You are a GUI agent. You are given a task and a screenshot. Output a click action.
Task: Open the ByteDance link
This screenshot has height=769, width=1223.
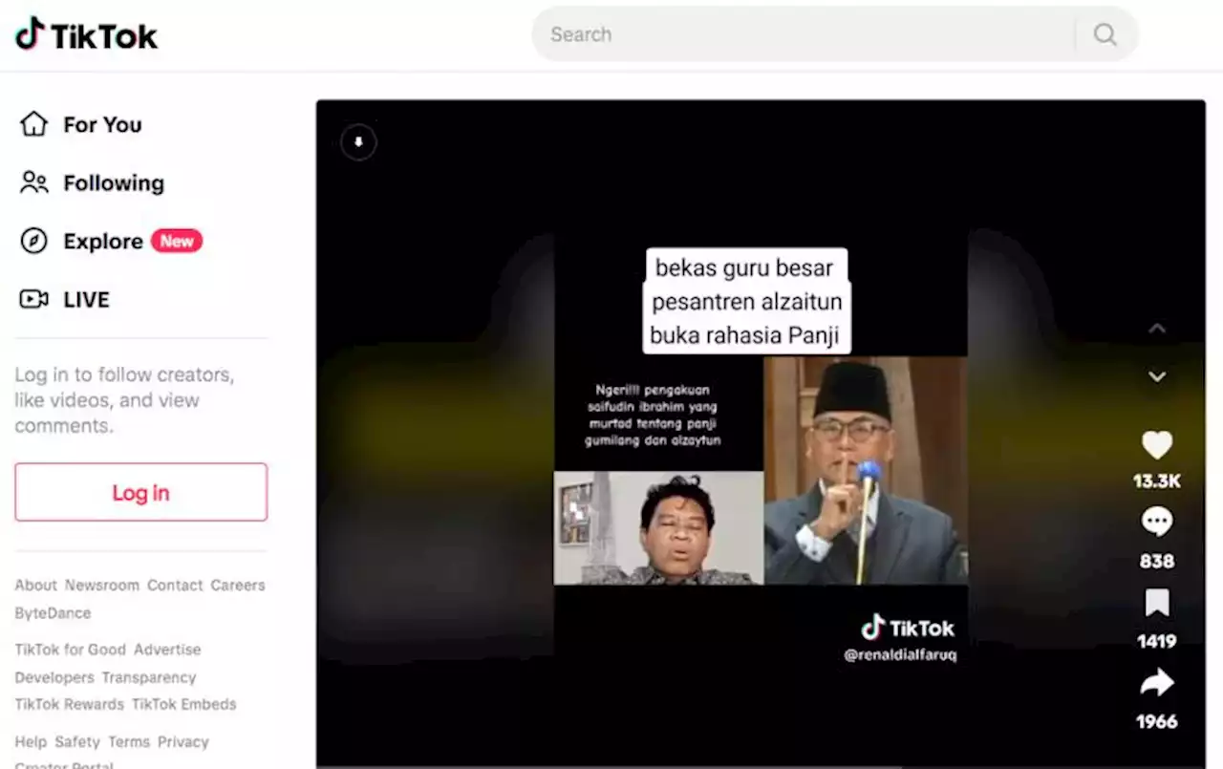(x=53, y=612)
